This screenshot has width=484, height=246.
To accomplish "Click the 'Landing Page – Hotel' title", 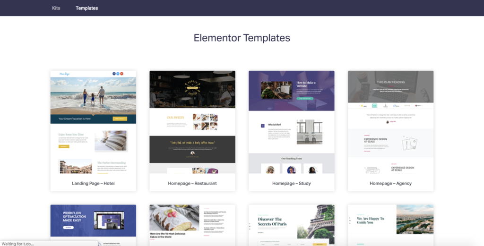I will [x=93, y=183].
